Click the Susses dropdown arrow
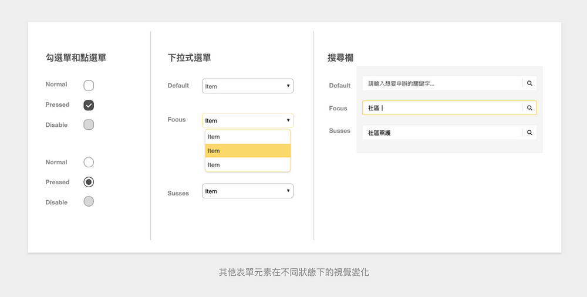This screenshot has width=587, height=297. pos(288,191)
